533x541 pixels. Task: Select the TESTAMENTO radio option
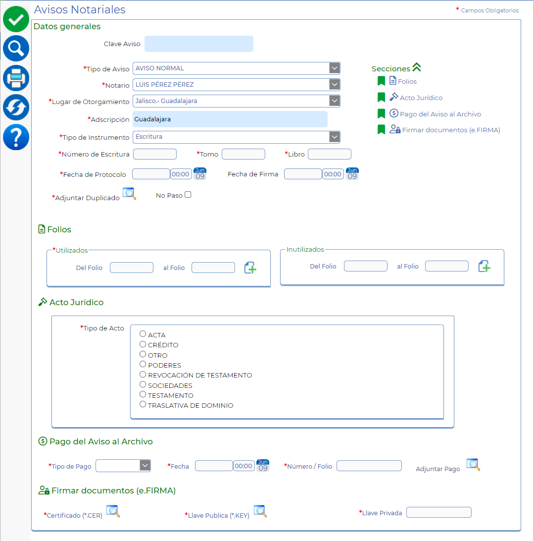coord(143,395)
